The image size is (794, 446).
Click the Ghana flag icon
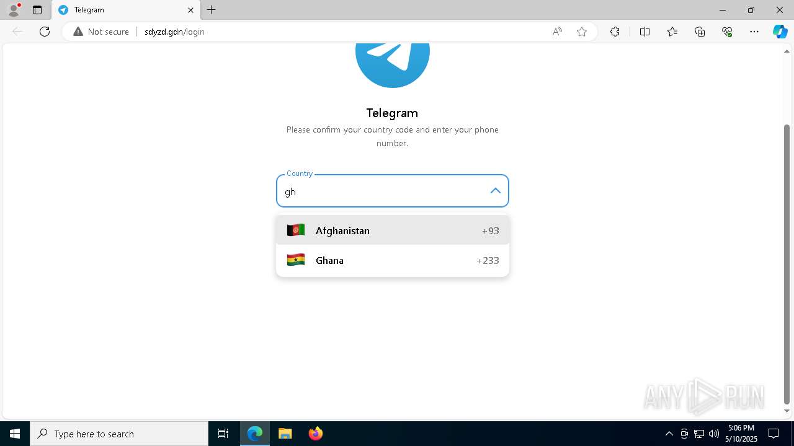(x=296, y=260)
